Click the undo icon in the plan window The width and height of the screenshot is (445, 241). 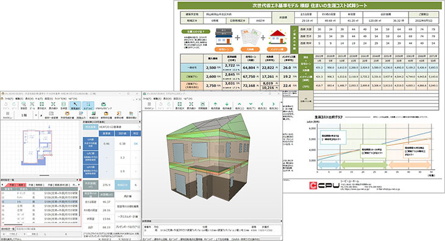pyautogui.click(x=6, y=106)
